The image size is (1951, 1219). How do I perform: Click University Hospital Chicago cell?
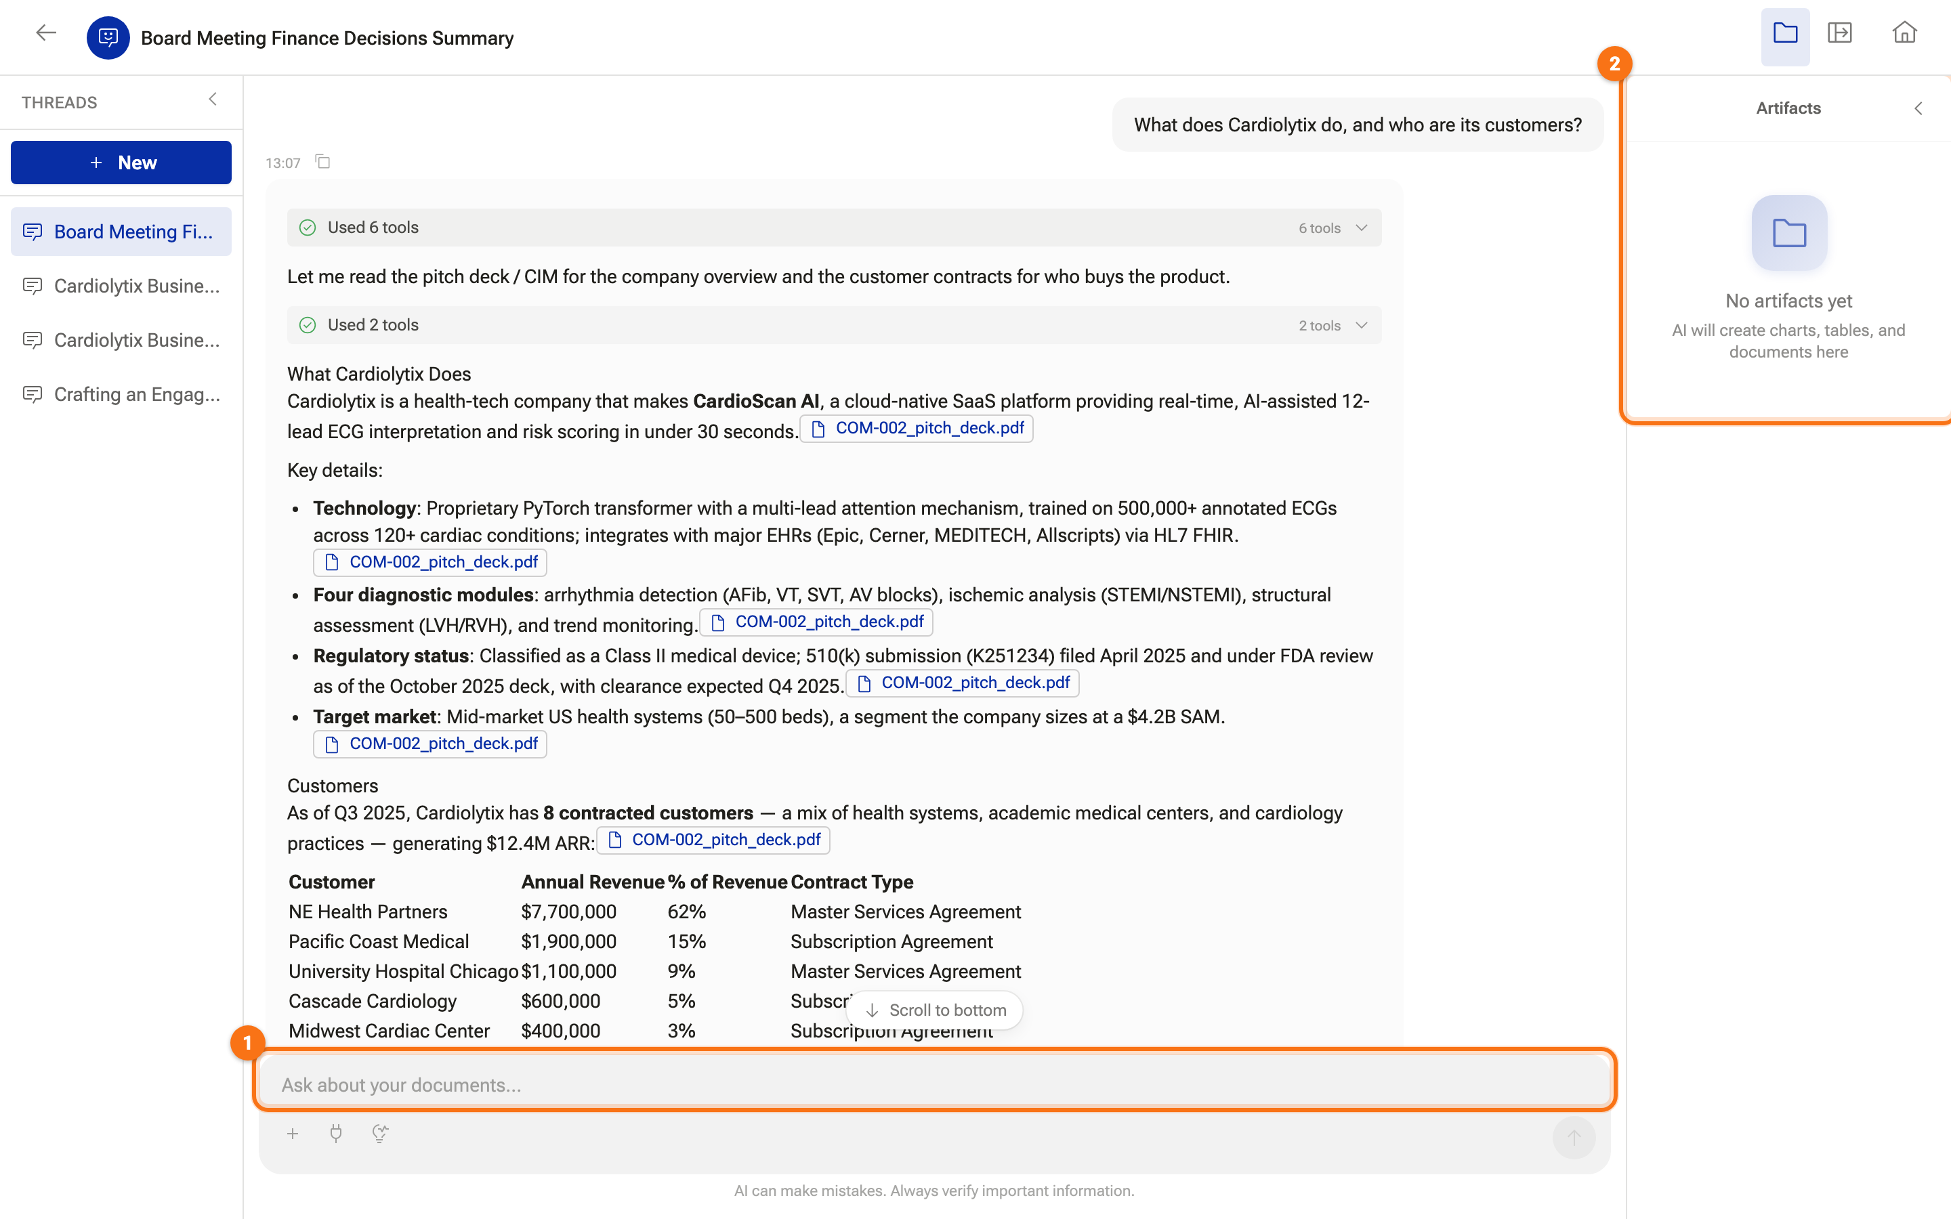403,970
